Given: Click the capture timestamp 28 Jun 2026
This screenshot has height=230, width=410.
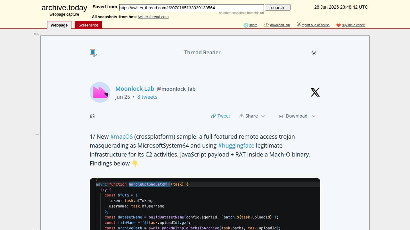Looking at the screenshot, I should pyautogui.click(x=341, y=7).
